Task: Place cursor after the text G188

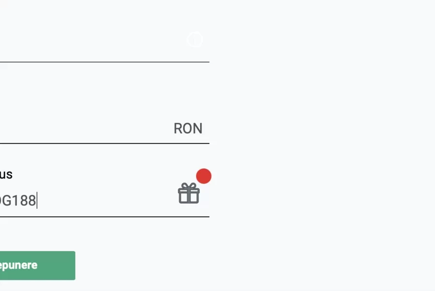Action: coord(37,200)
